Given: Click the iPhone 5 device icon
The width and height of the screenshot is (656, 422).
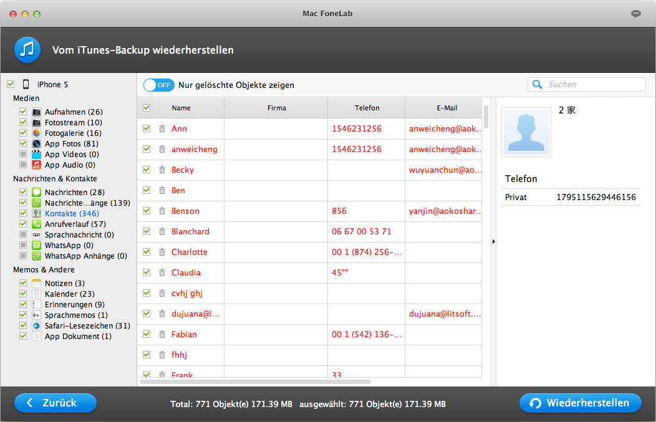Looking at the screenshot, I should 26,84.
